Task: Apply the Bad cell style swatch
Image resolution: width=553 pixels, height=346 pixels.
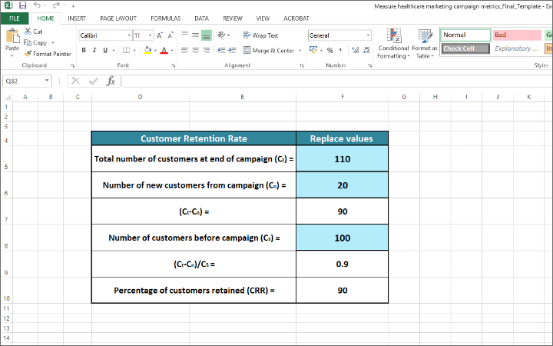Action: (516, 35)
